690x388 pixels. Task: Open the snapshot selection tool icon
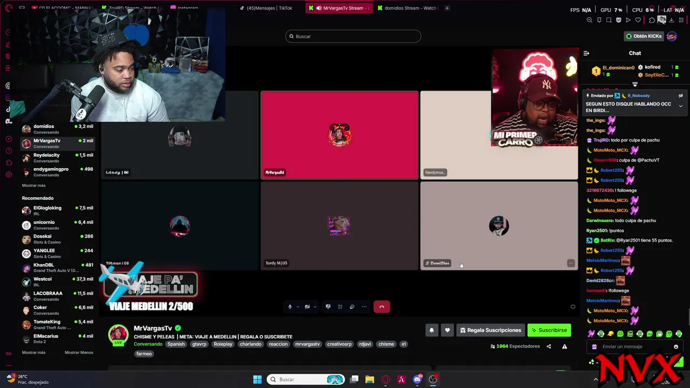[609, 20]
